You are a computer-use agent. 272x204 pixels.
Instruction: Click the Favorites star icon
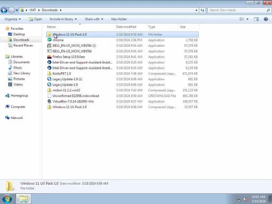(7, 28)
